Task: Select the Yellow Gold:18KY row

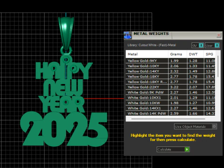Action: [170, 77]
